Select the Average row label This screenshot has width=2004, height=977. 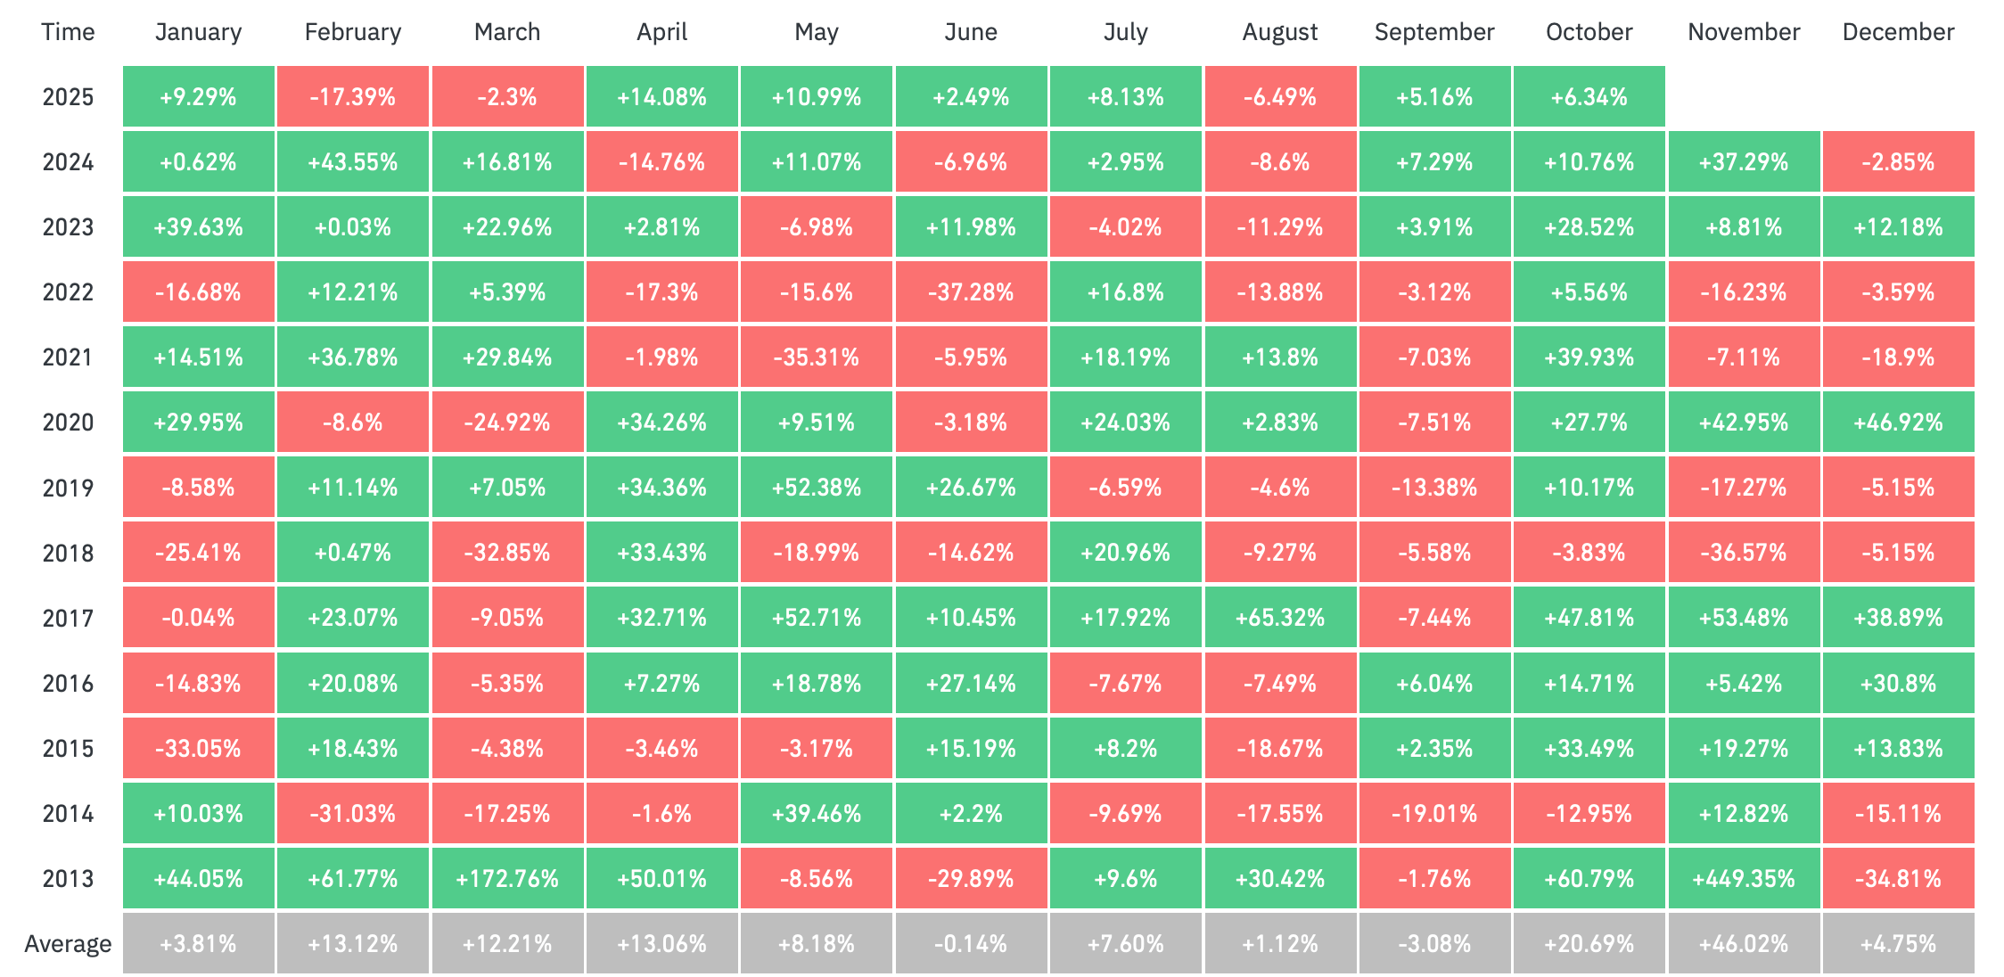coord(68,944)
